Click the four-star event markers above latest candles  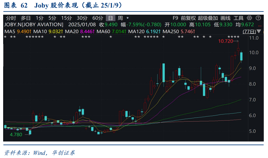[233, 37]
